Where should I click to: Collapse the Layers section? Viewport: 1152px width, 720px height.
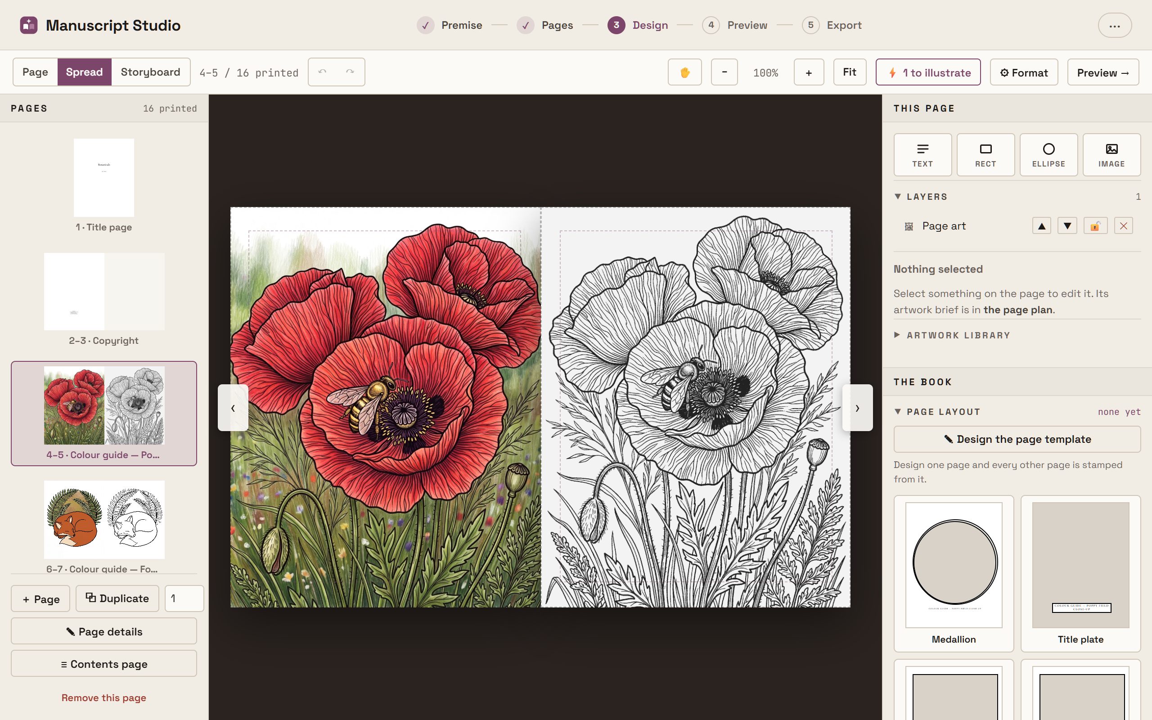898,197
